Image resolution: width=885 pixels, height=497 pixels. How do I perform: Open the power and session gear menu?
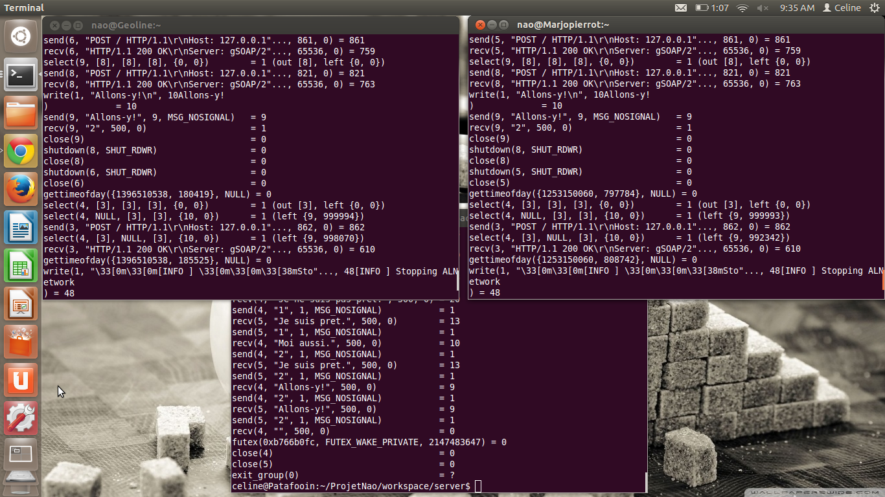(875, 8)
